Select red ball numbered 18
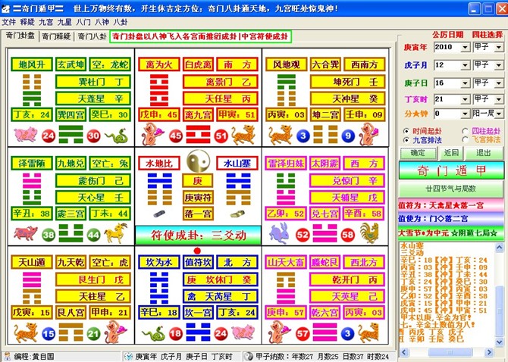Image resolution: width=508 pixels, height=362 pixels. pyautogui.click(x=176, y=334)
